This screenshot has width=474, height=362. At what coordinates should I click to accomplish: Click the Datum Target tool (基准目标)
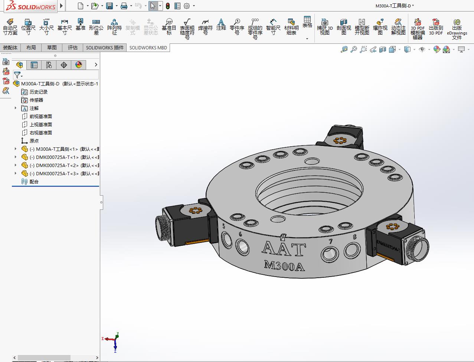pyautogui.click(x=169, y=27)
